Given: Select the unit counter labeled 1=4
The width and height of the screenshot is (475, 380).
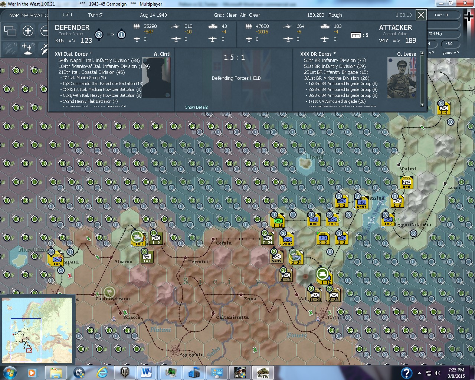Looking at the screenshot, I should 443,108.
